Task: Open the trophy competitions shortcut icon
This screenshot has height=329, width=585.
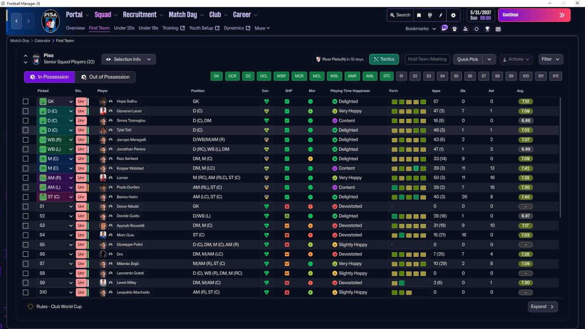Action: [x=487, y=29]
